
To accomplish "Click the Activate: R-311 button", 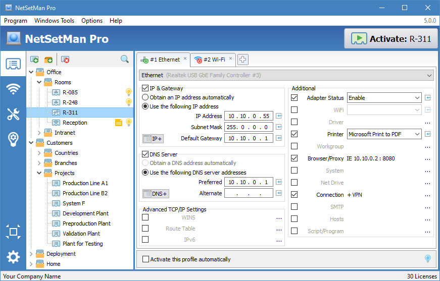I will pyautogui.click(x=391, y=39).
